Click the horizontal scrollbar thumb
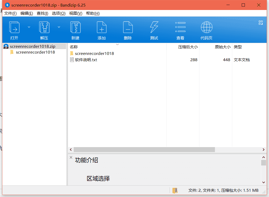This screenshot has width=269, height=197. pyautogui.click(x=144, y=150)
